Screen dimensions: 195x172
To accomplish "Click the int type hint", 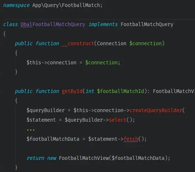I will (x=90, y=91).
